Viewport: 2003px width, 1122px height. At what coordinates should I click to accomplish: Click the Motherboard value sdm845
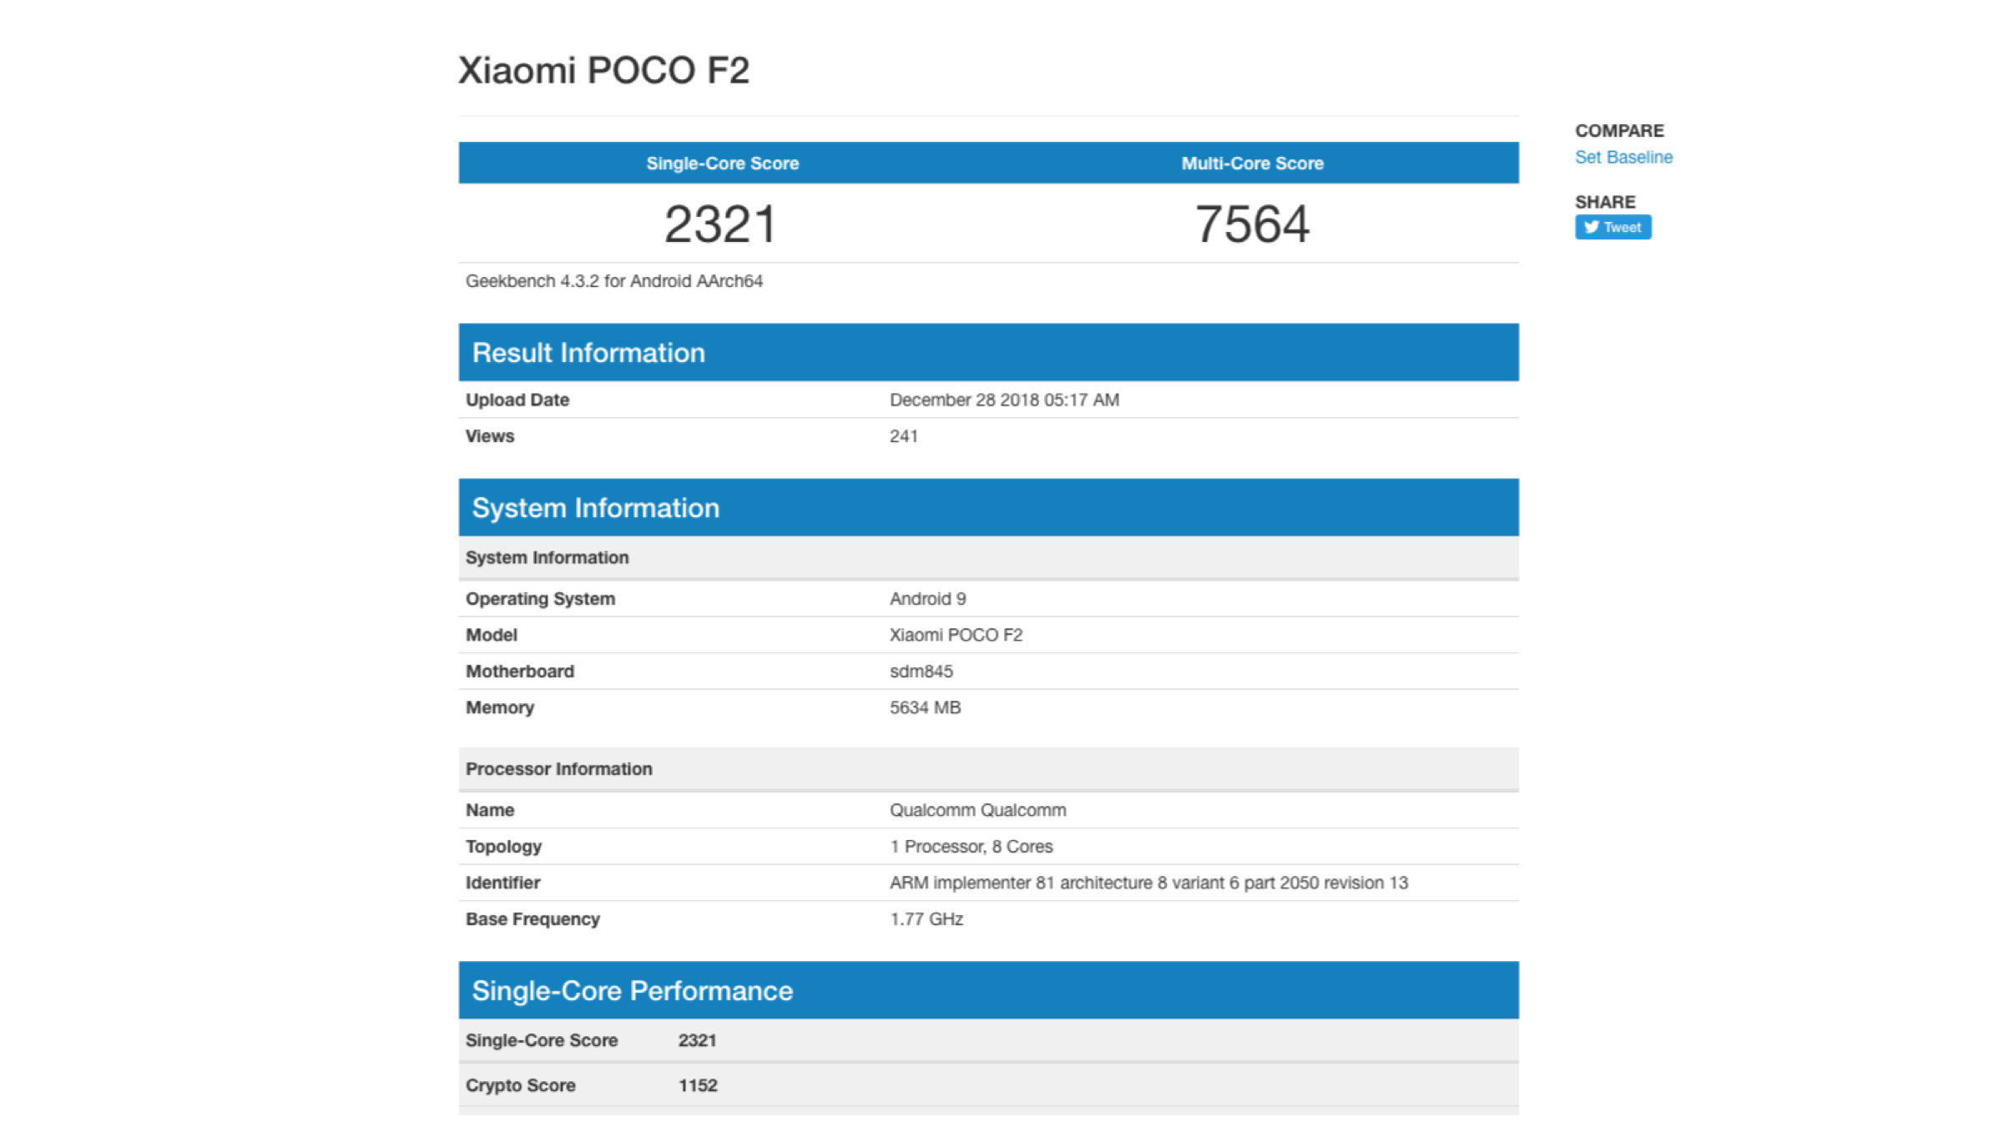[x=921, y=672]
